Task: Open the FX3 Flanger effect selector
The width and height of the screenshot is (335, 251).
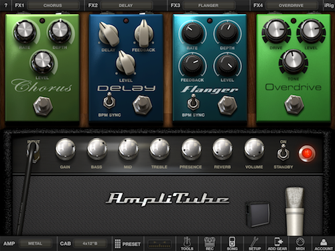Action: [208, 5]
